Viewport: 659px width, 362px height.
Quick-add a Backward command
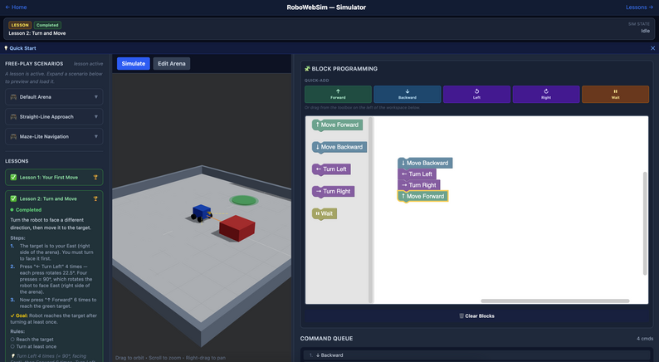click(408, 94)
